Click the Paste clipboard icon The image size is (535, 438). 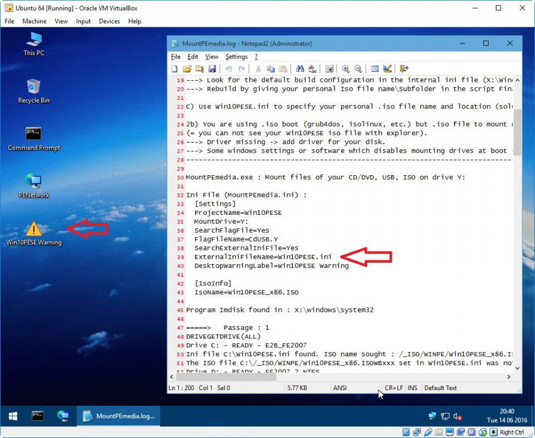(283, 69)
